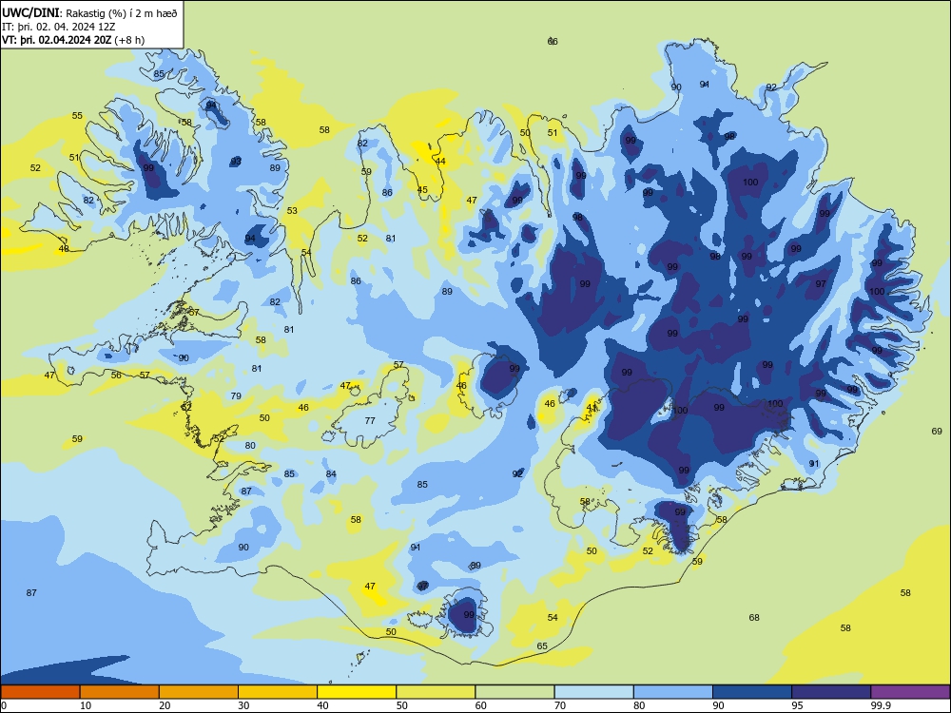The height and width of the screenshot is (713, 951).
Task: Select the 50–60 pale yellow legend swatch
Action: 436,692
